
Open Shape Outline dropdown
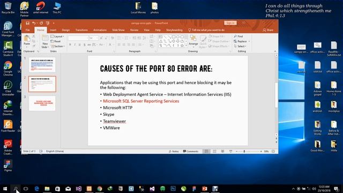pos(219,41)
